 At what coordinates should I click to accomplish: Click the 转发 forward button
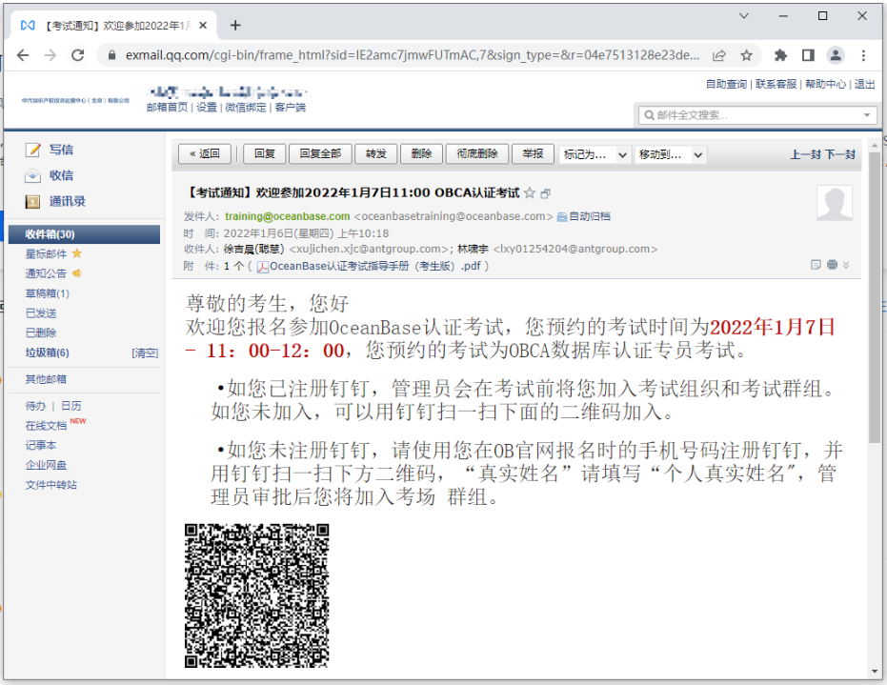click(x=376, y=153)
